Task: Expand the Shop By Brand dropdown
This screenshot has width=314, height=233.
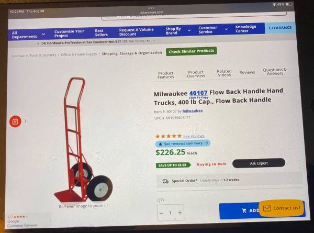Action: [x=178, y=31]
